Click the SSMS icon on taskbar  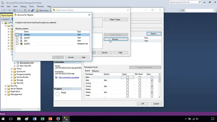click(66, 119)
